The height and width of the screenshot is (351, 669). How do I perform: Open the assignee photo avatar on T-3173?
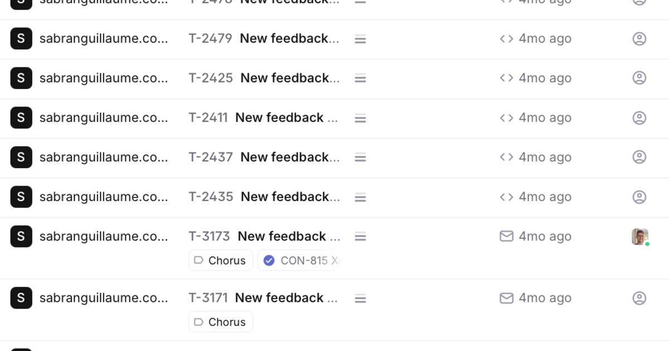tap(639, 236)
